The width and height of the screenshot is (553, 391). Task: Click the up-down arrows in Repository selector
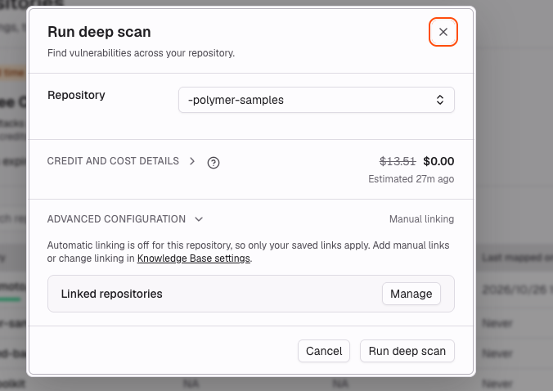point(440,100)
